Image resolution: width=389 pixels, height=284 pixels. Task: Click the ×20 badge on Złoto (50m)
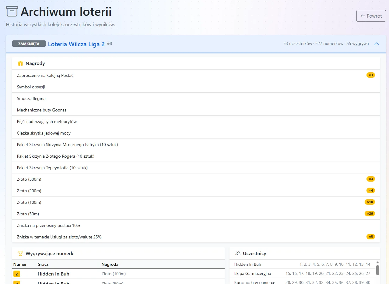point(370,214)
